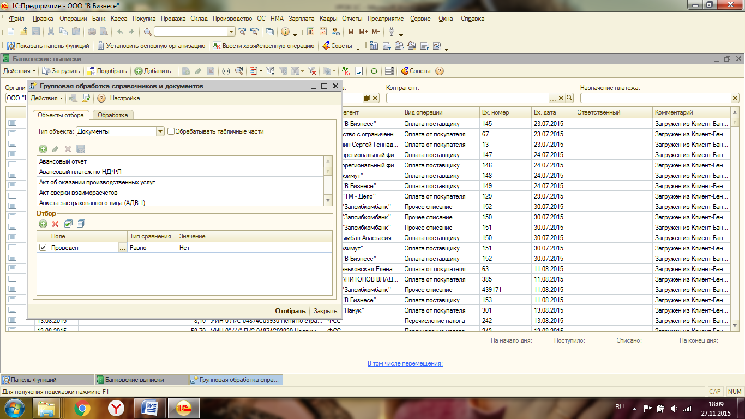
Task: Click Настройка in group processing toolbar
Action: click(x=125, y=98)
